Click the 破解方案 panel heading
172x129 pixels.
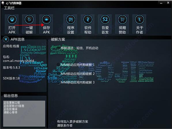[x=58, y=39]
